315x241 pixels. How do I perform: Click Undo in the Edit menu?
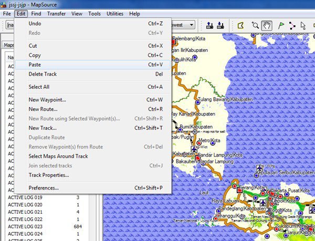click(35, 24)
